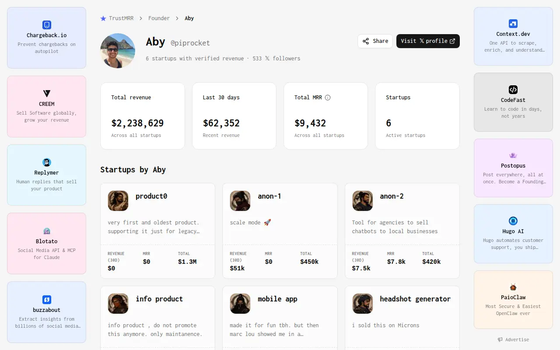The image size is (560, 350).
Task: Open the Context.dev icon
Action: click(513, 24)
